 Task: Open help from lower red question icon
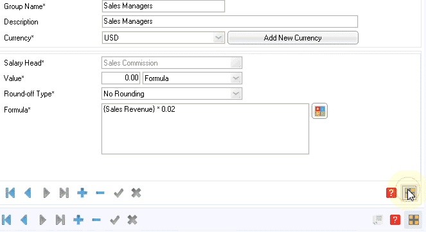(395, 220)
